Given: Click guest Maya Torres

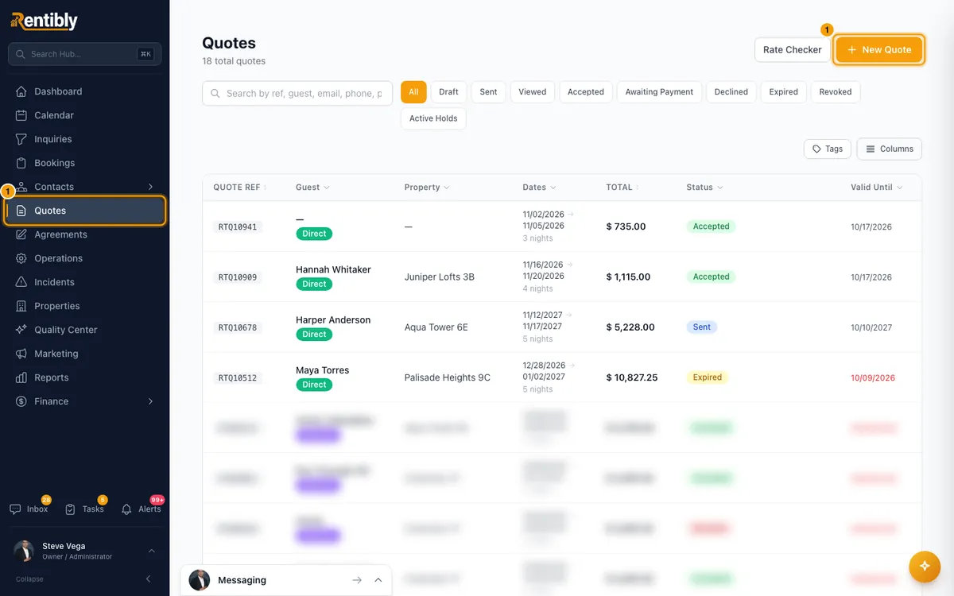Looking at the screenshot, I should click(323, 370).
